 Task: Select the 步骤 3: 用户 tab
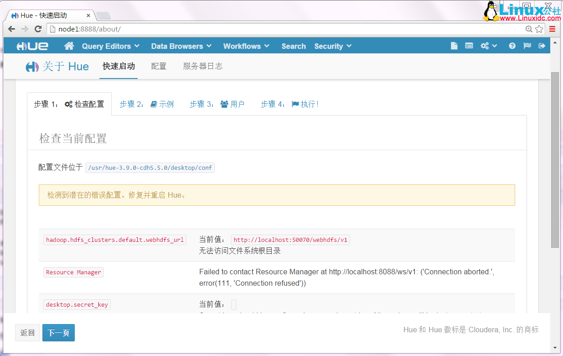tap(217, 104)
